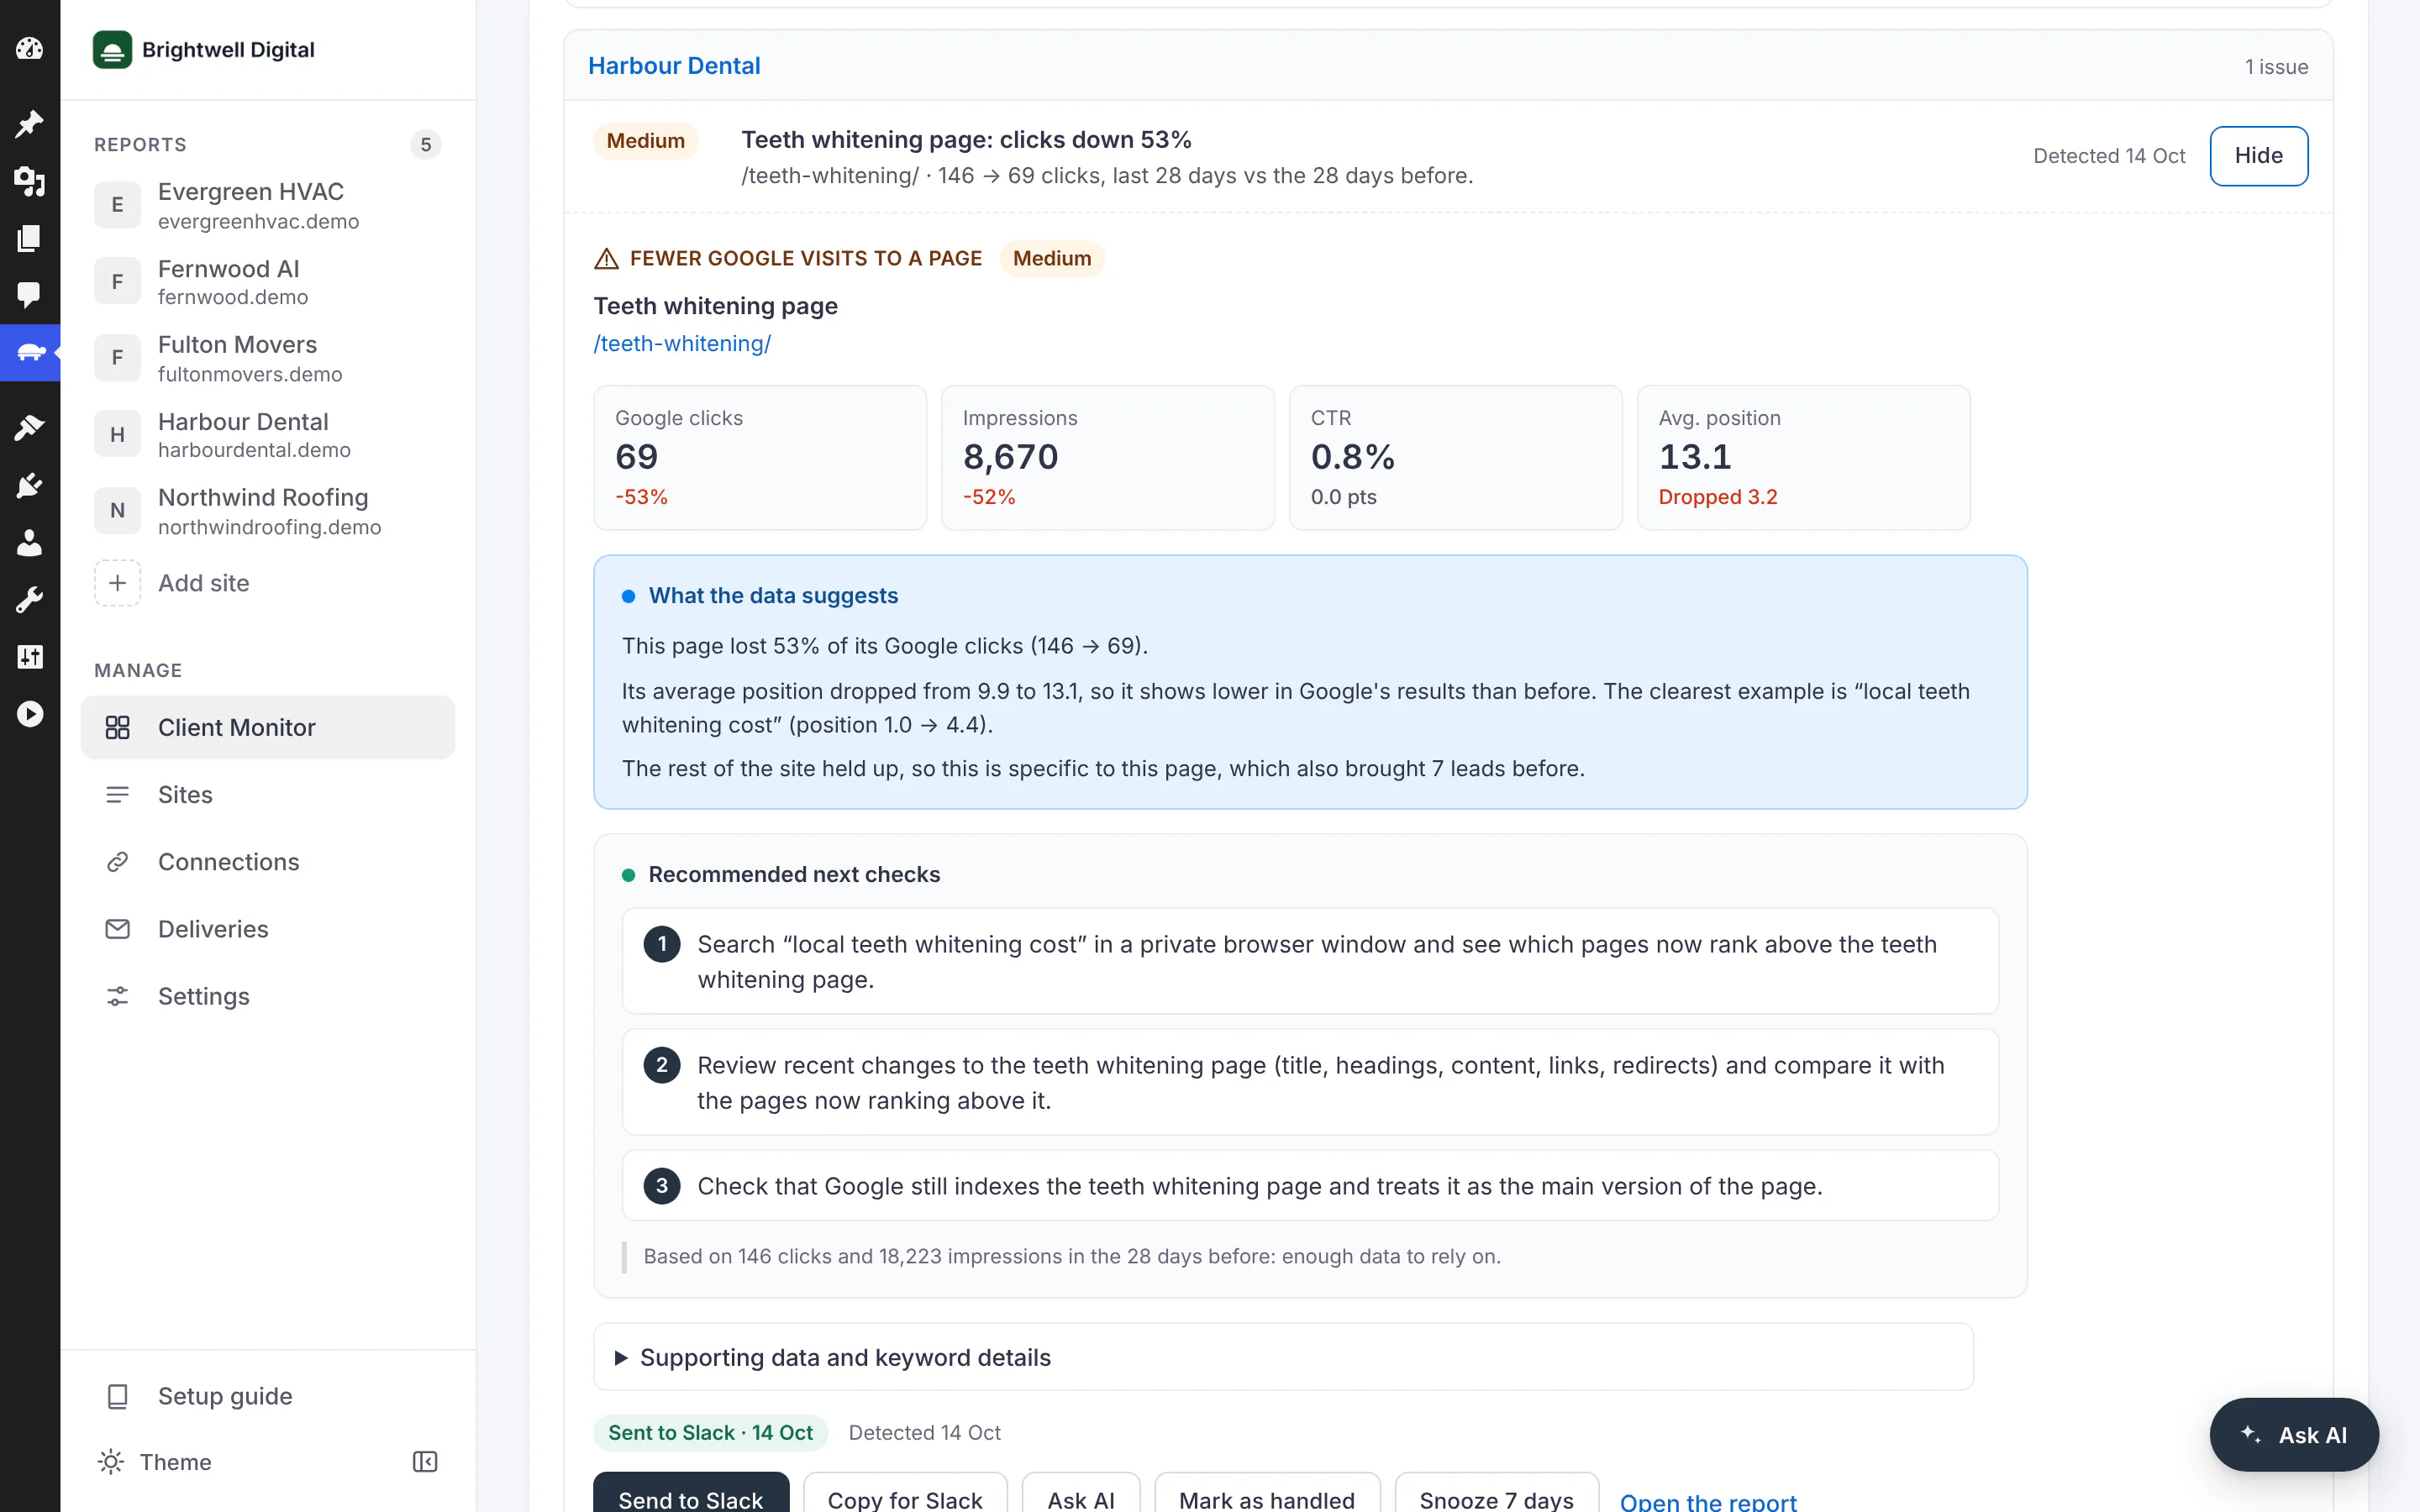This screenshot has width=2420, height=1512.
Task: Click the collapse menu play-arrow icon
Action: click(x=30, y=714)
